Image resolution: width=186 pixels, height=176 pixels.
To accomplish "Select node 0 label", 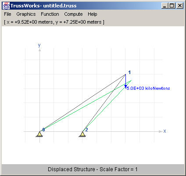I will (x=43, y=130).
